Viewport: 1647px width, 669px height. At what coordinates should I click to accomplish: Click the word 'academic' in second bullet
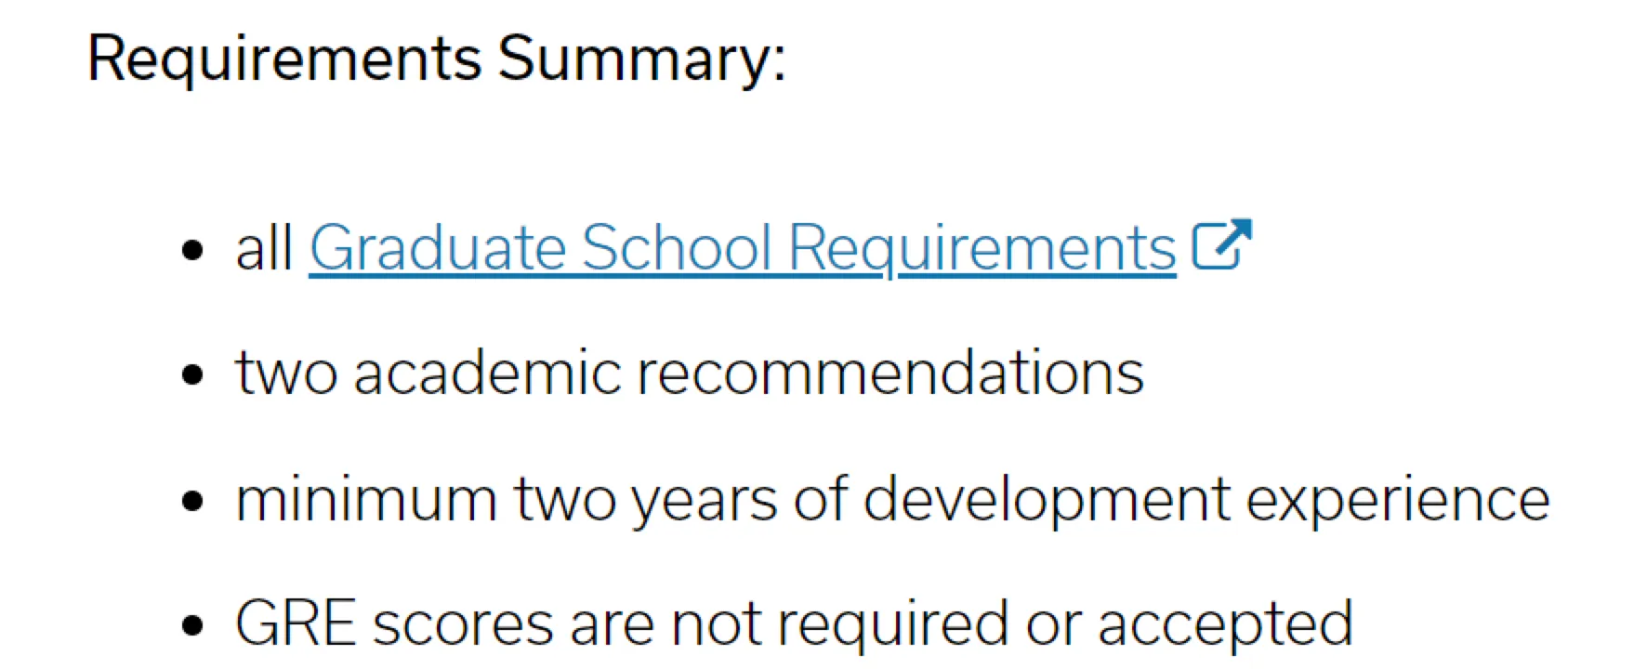pyautogui.click(x=487, y=373)
